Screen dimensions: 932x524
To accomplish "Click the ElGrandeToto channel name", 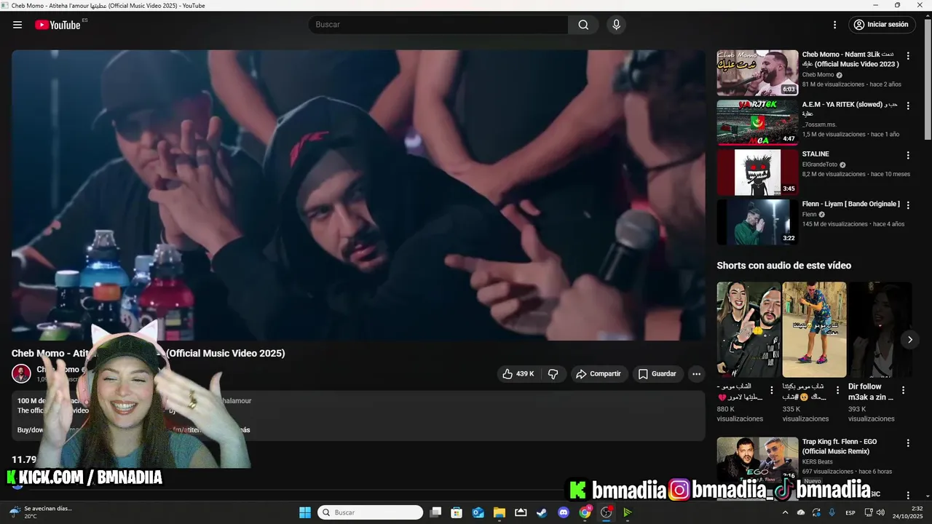I will [x=820, y=164].
